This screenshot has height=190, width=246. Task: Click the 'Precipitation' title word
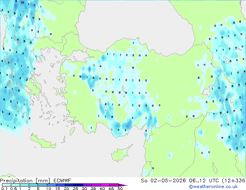tap(16, 181)
